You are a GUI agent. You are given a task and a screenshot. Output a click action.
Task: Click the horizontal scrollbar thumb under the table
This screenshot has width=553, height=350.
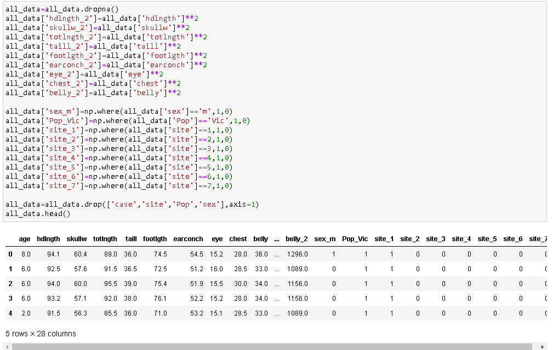(272, 347)
